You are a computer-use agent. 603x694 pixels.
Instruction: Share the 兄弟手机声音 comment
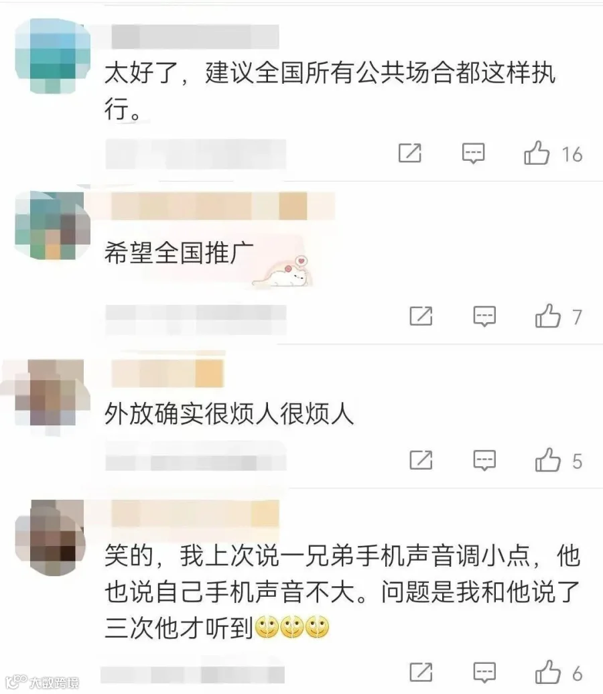pyautogui.click(x=421, y=673)
